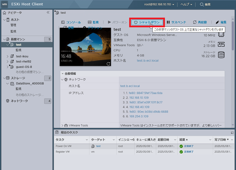Click the Network globe icon in navigator
Image resolution: width=236 pixels, height=170 pixels.
(x=8, y=101)
